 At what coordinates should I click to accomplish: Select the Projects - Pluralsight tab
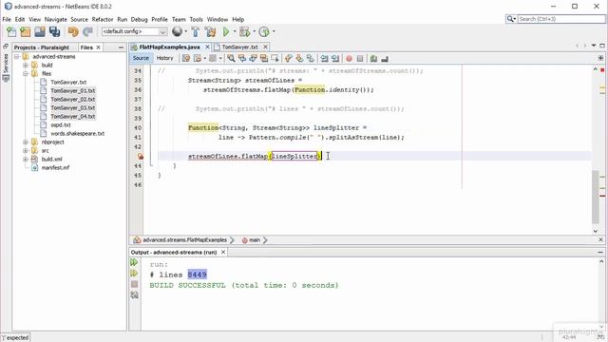point(42,47)
